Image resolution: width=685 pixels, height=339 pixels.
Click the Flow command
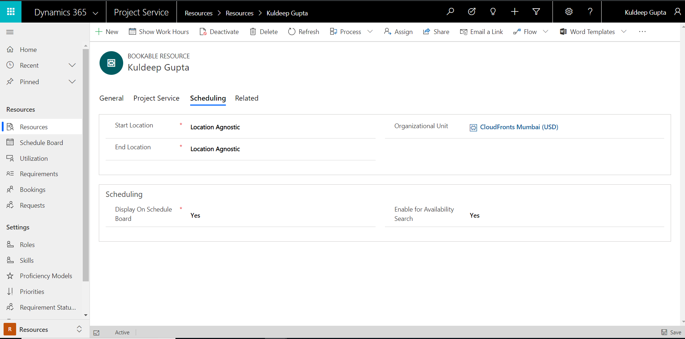(525, 32)
